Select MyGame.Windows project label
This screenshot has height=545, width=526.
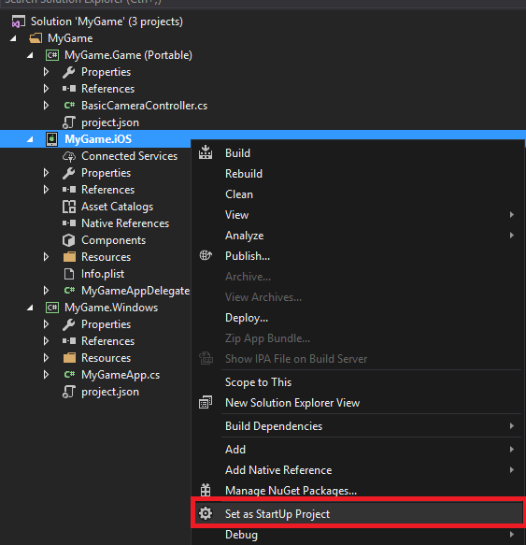click(111, 308)
